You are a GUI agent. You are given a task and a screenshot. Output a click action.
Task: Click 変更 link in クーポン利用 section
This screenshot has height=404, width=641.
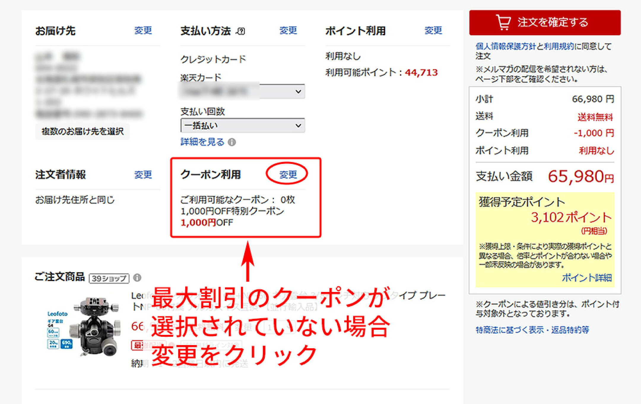(x=288, y=175)
